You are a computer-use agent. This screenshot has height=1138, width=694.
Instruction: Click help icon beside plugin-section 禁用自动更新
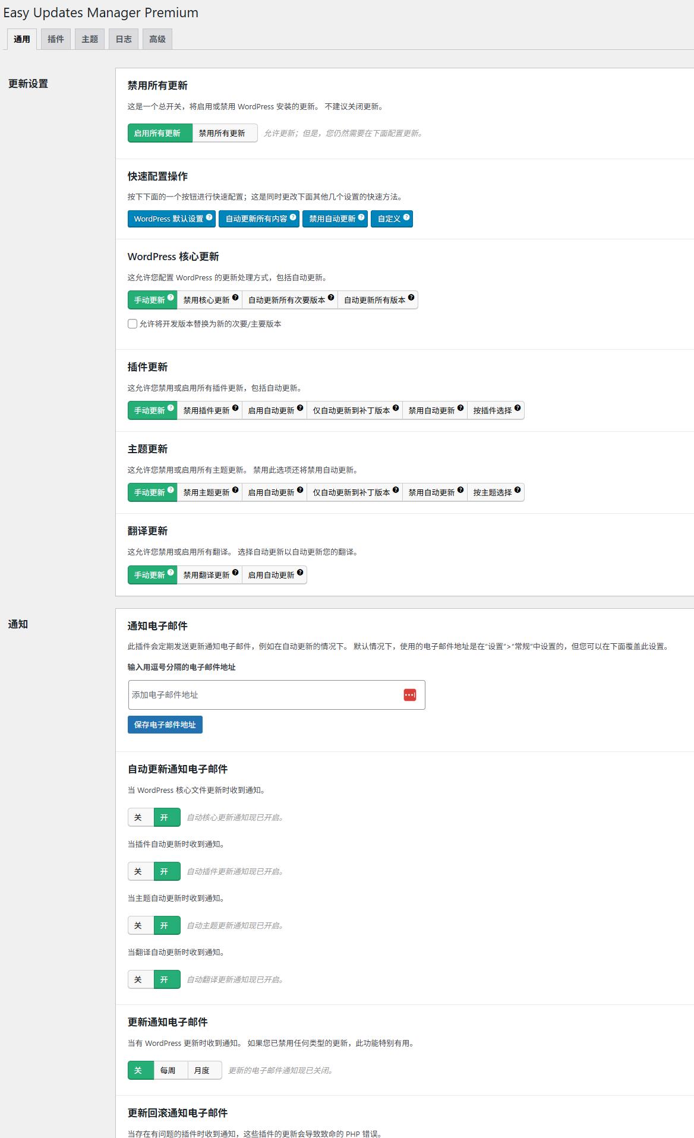pyautogui.click(x=460, y=408)
